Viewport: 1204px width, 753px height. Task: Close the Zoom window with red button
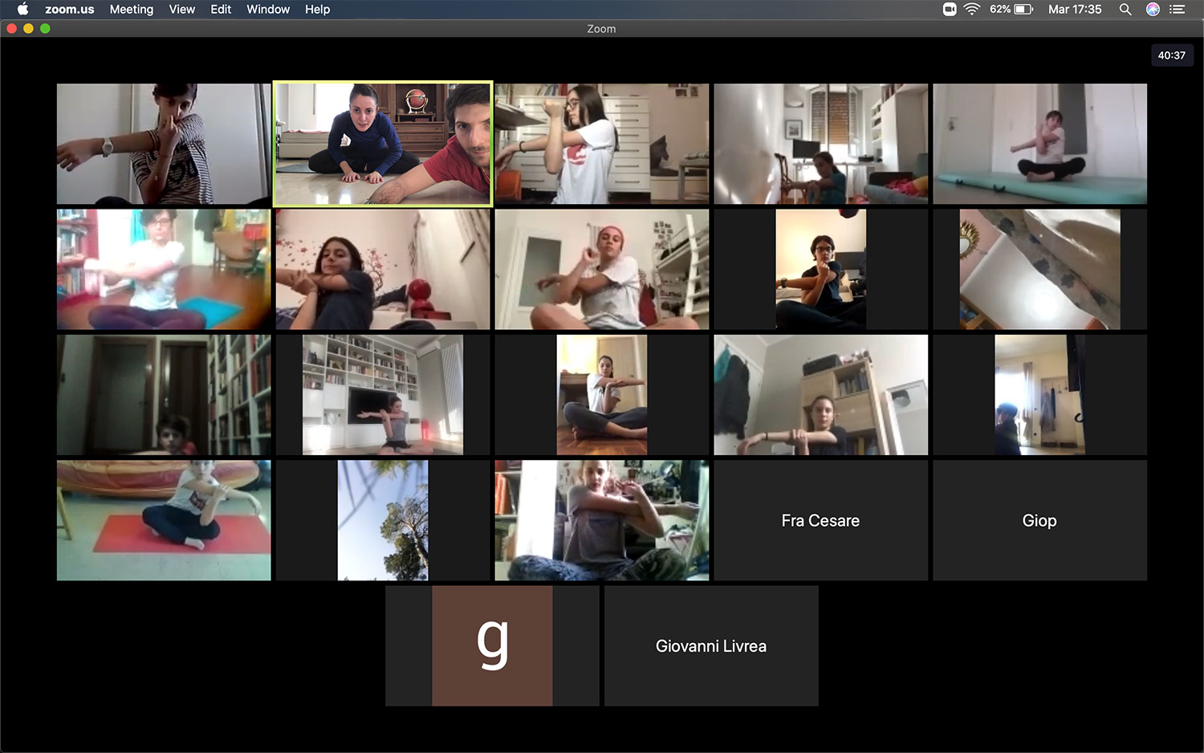coord(11,28)
